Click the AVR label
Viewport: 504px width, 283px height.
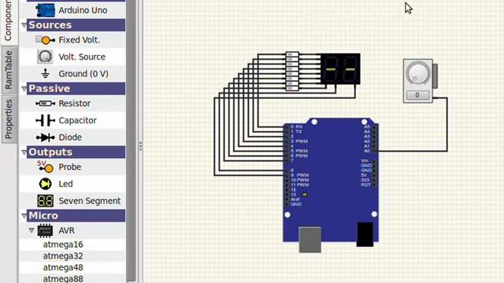66,230
